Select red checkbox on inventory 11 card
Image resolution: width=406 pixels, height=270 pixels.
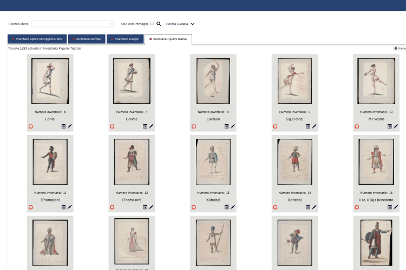coord(30,207)
